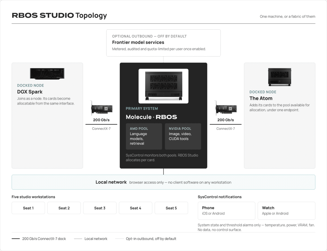Image resolution: width=327 pixels, height=251 pixels.
Task: Click the NVIDIA Pool card
Action: click(183, 136)
